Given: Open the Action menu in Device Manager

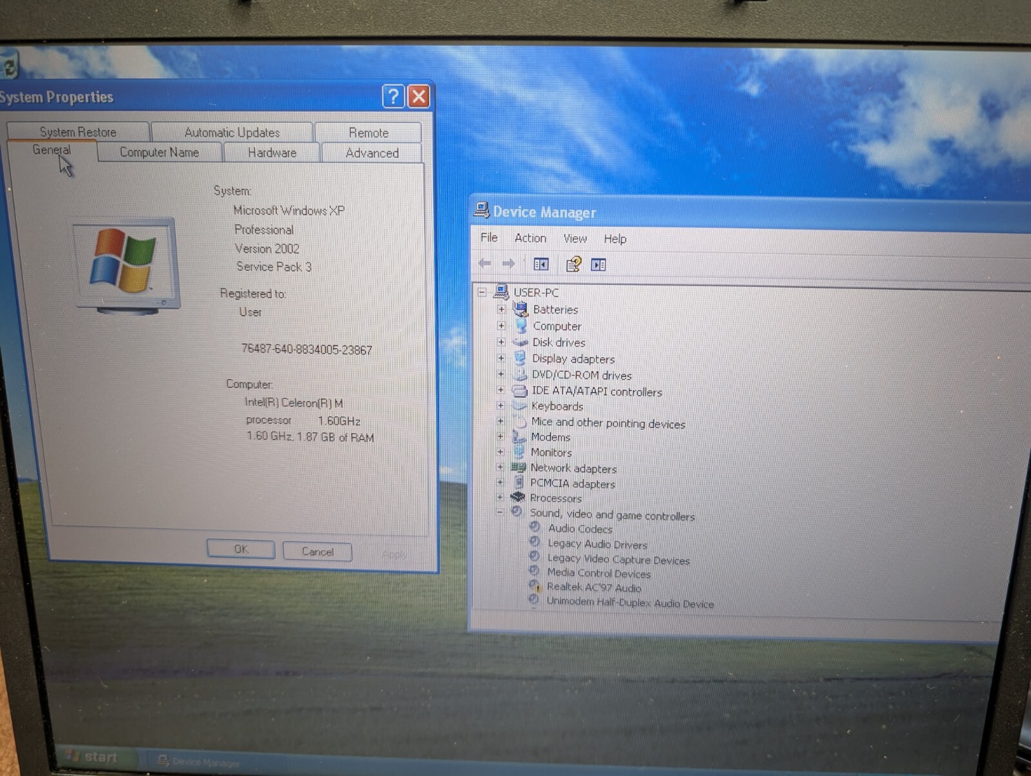Looking at the screenshot, I should point(530,238).
